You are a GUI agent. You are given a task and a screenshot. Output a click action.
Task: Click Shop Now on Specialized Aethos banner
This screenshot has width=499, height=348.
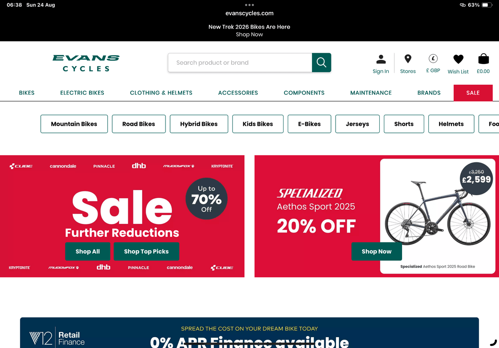tap(377, 251)
